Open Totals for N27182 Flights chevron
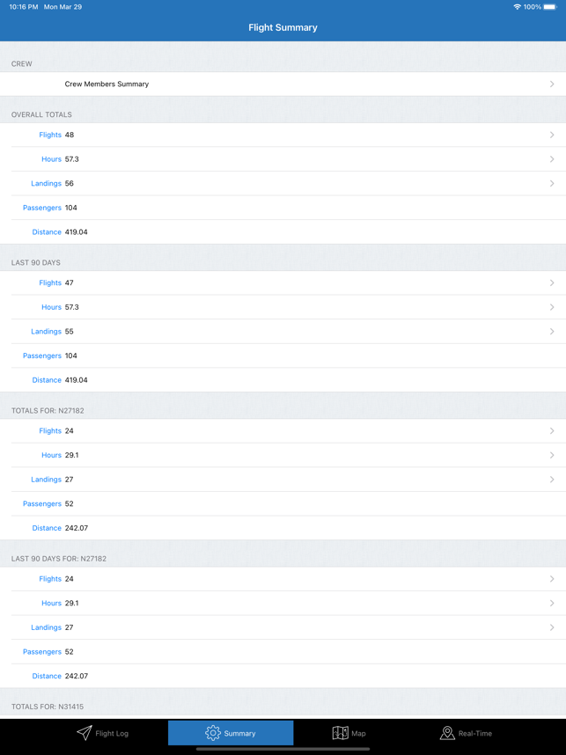566x755 pixels. (x=552, y=431)
